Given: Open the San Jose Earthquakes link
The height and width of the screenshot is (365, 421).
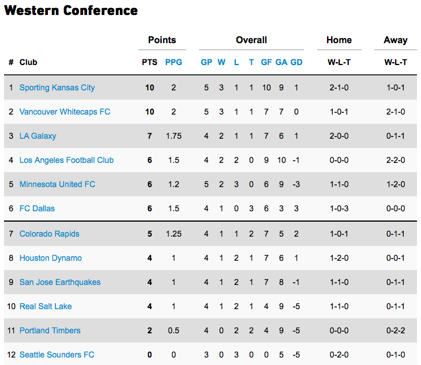Looking at the screenshot, I should pos(60,282).
